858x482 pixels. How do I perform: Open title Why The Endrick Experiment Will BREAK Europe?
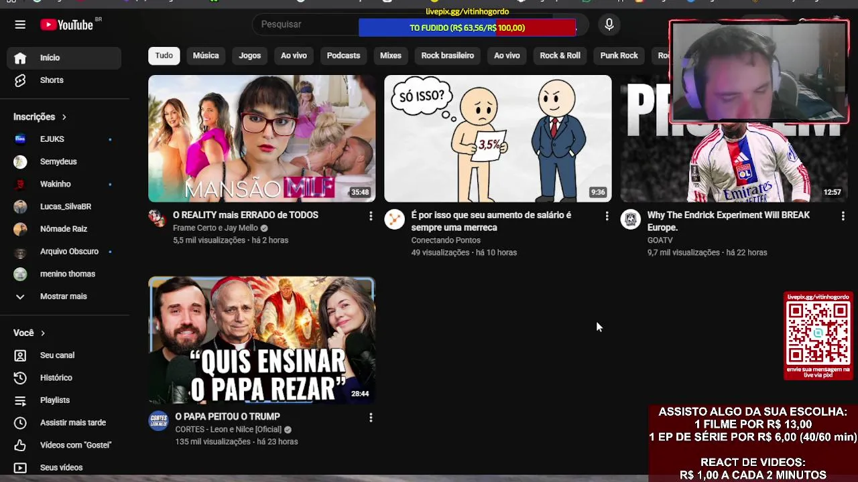tap(729, 222)
